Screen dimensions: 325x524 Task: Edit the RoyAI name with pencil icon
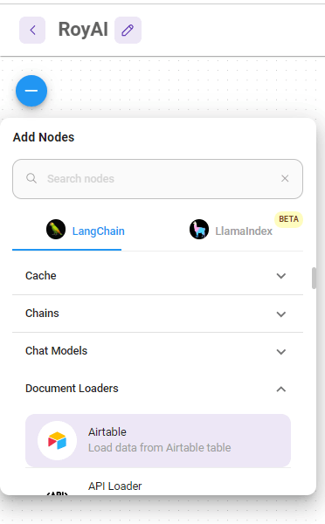(x=128, y=30)
